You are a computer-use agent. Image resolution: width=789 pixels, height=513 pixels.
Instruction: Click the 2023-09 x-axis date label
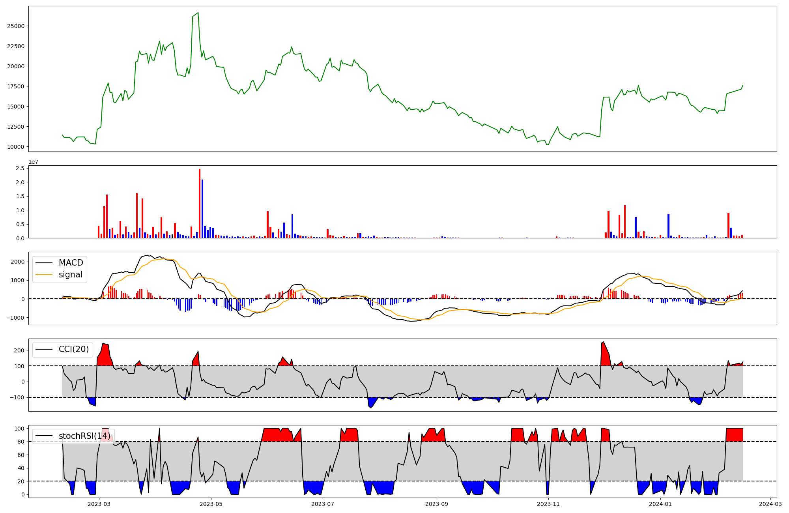tap(437, 504)
